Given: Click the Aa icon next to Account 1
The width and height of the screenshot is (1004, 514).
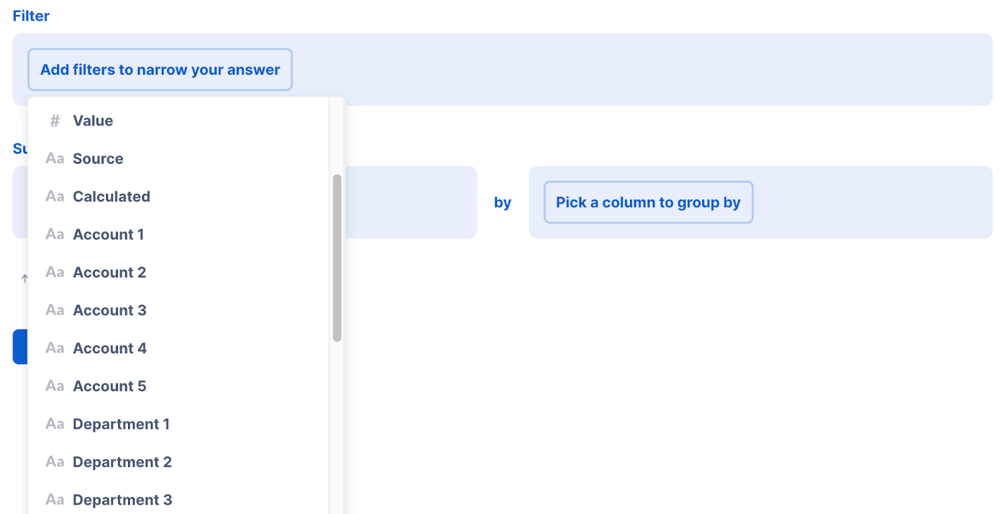Looking at the screenshot, I should click(x=54, y=234).
